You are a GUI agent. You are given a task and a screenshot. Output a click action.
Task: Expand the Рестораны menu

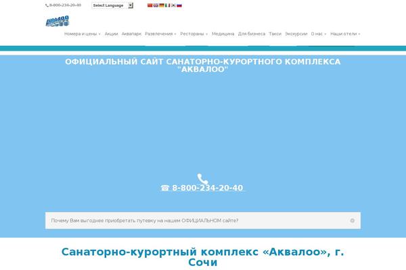coord(194,34)
